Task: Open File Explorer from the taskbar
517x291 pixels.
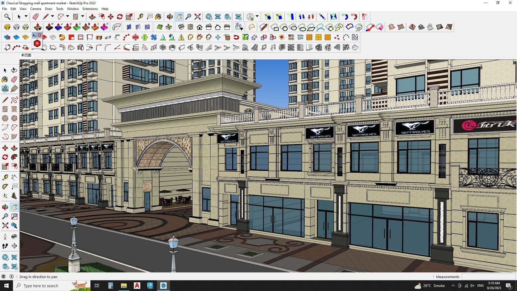Action: 124,286
